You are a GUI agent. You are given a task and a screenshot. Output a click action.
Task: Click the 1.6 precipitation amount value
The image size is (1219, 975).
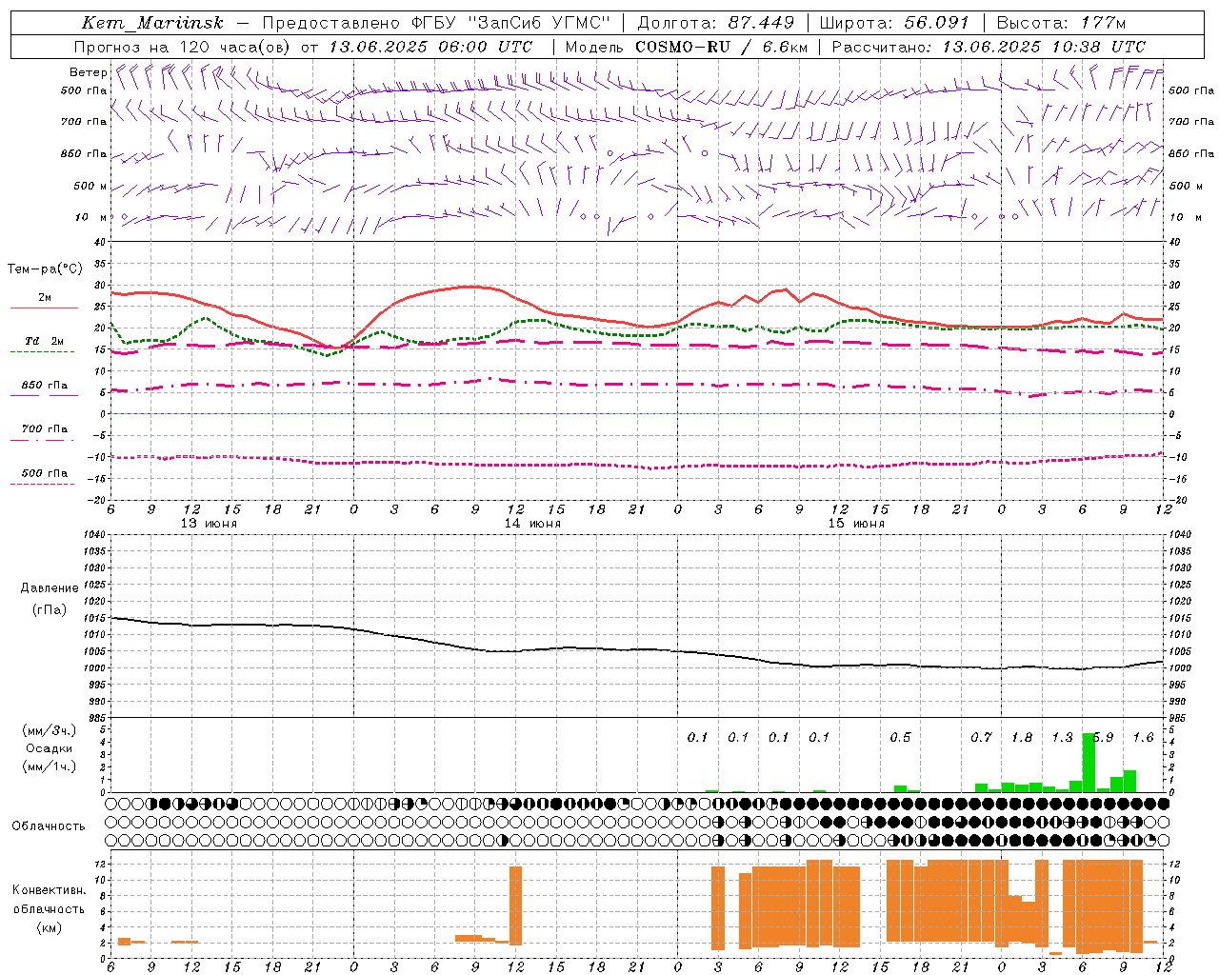click(1143, 738)
